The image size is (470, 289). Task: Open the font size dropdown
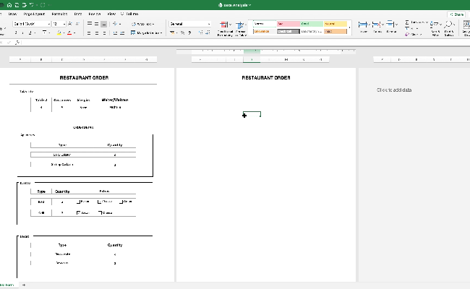coord(64,24)
